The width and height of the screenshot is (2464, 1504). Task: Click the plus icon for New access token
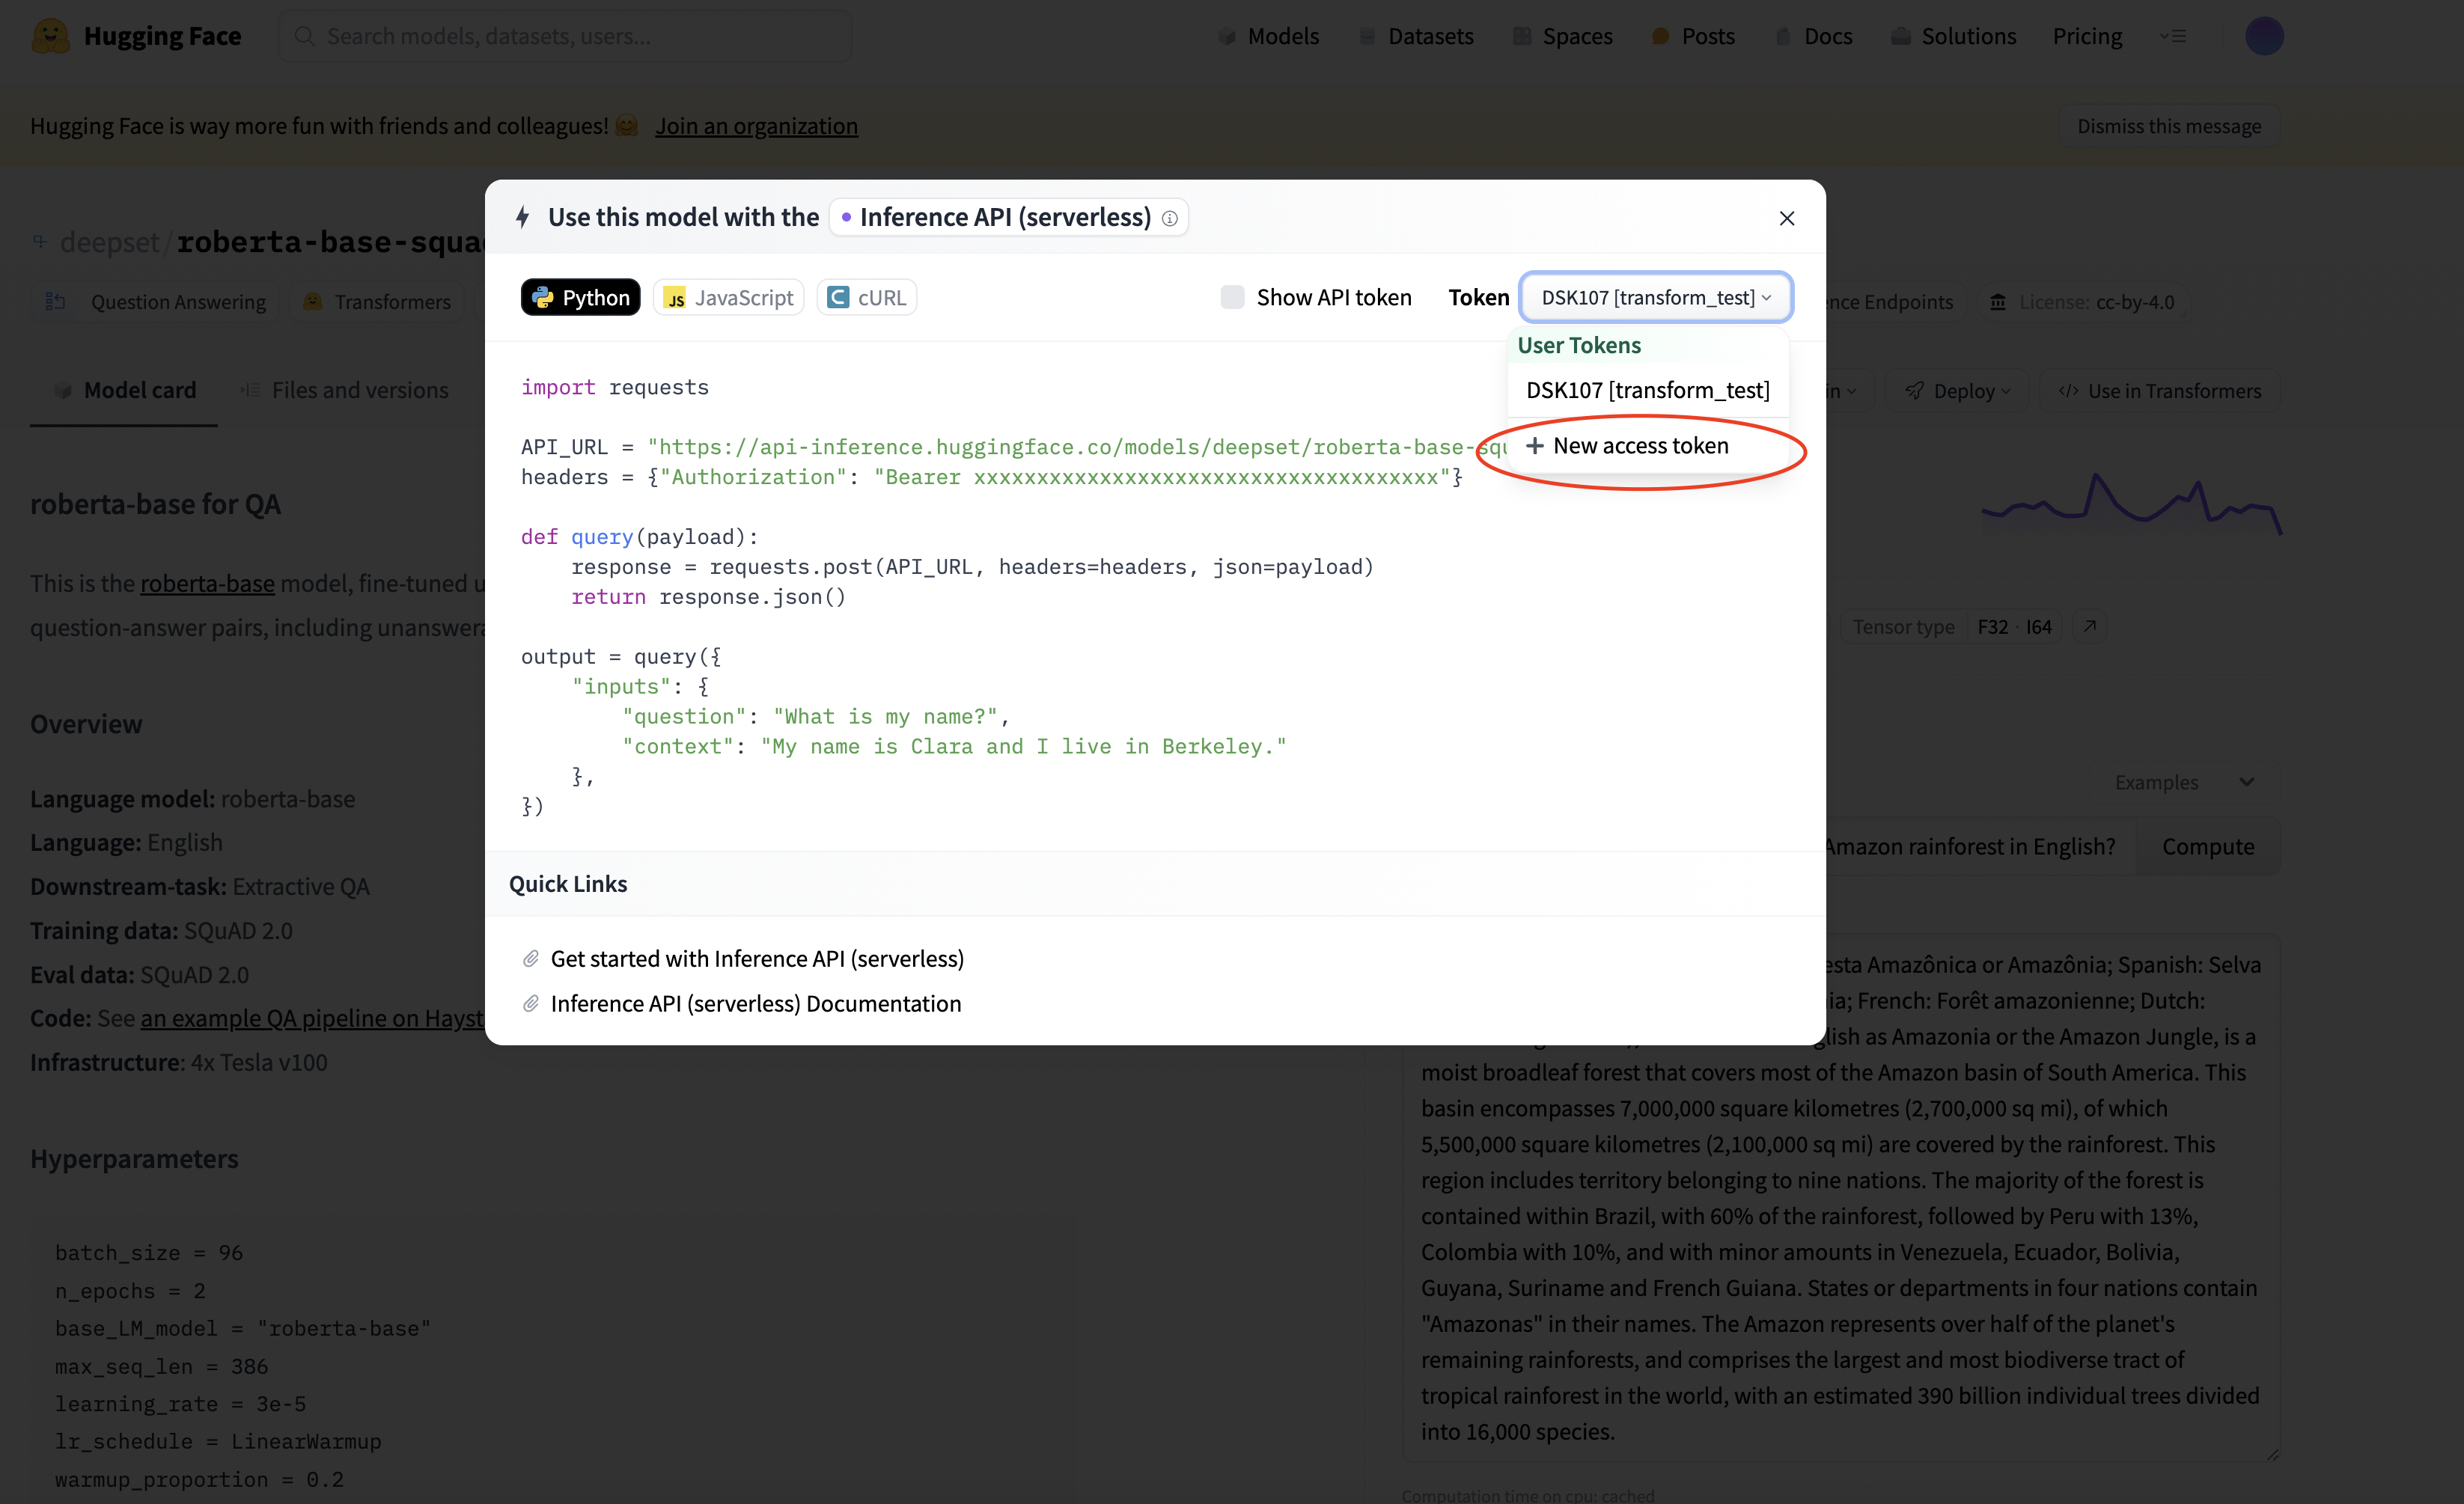pos(1534,446)
